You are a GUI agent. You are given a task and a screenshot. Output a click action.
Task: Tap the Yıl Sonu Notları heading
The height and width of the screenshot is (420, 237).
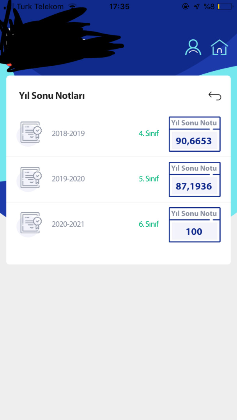click(52, 96)
